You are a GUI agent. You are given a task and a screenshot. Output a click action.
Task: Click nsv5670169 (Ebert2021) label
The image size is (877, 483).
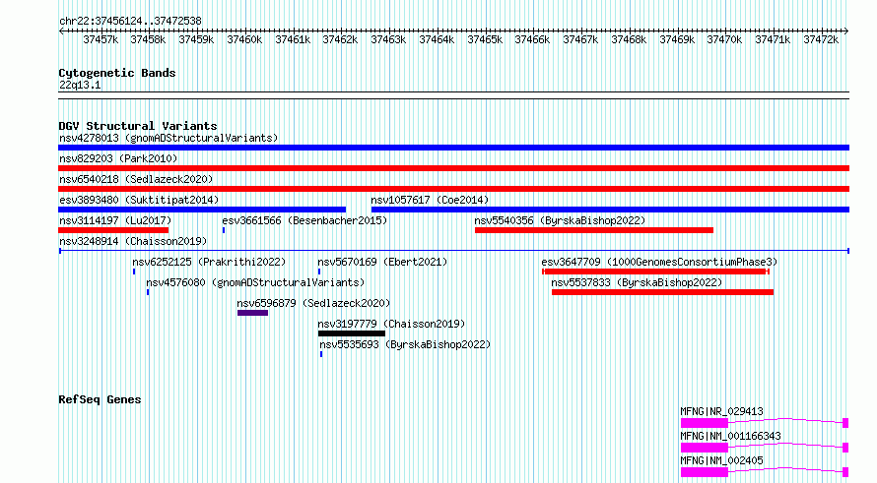pyautogui.click(x=382, y=262)
